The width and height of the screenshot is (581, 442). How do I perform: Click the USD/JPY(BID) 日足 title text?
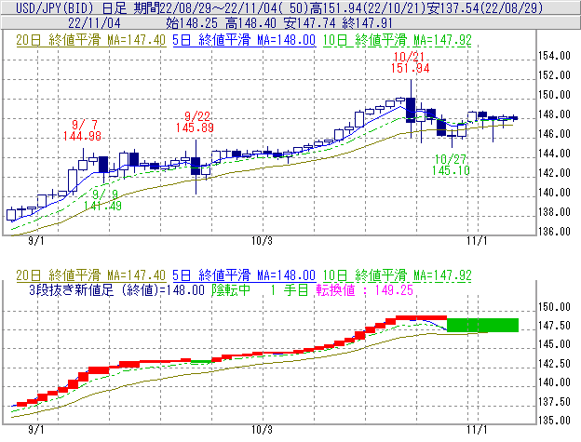click(x=71, y=7)
